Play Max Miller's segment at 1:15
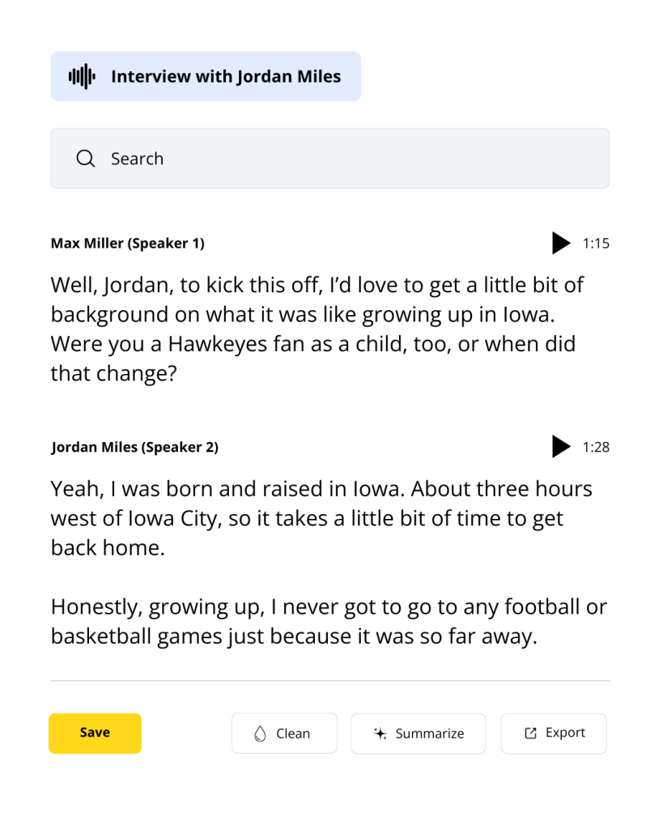The width and height of the screenshot is (663, 829). point(561,243)
